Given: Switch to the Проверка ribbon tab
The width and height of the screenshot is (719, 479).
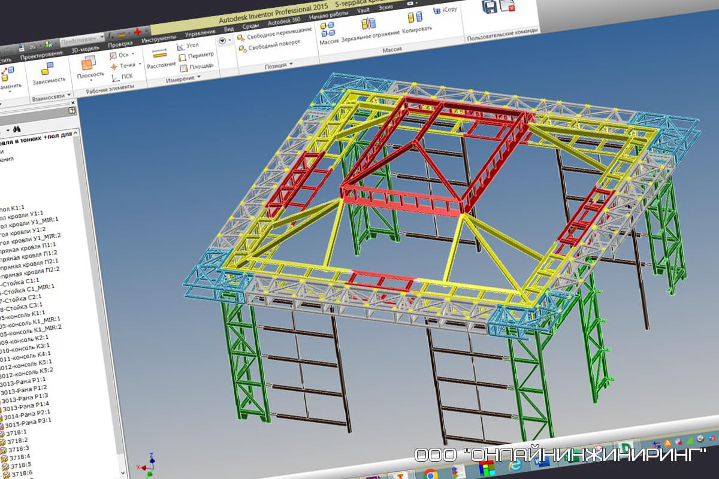Looking at the screenshot, I should [120, 44].
